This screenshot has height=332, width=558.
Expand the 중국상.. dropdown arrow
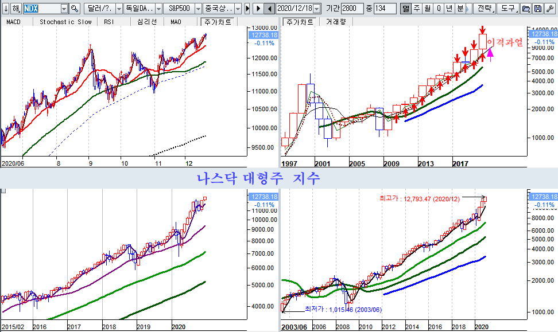click(x=238, y=9)
